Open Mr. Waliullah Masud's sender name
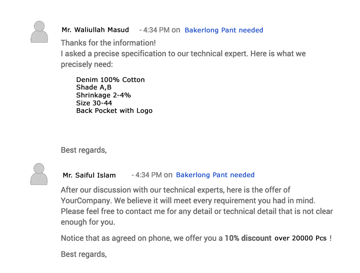This screenshot has width=360, height=273. pyautogui.click(x=95, y=30)
